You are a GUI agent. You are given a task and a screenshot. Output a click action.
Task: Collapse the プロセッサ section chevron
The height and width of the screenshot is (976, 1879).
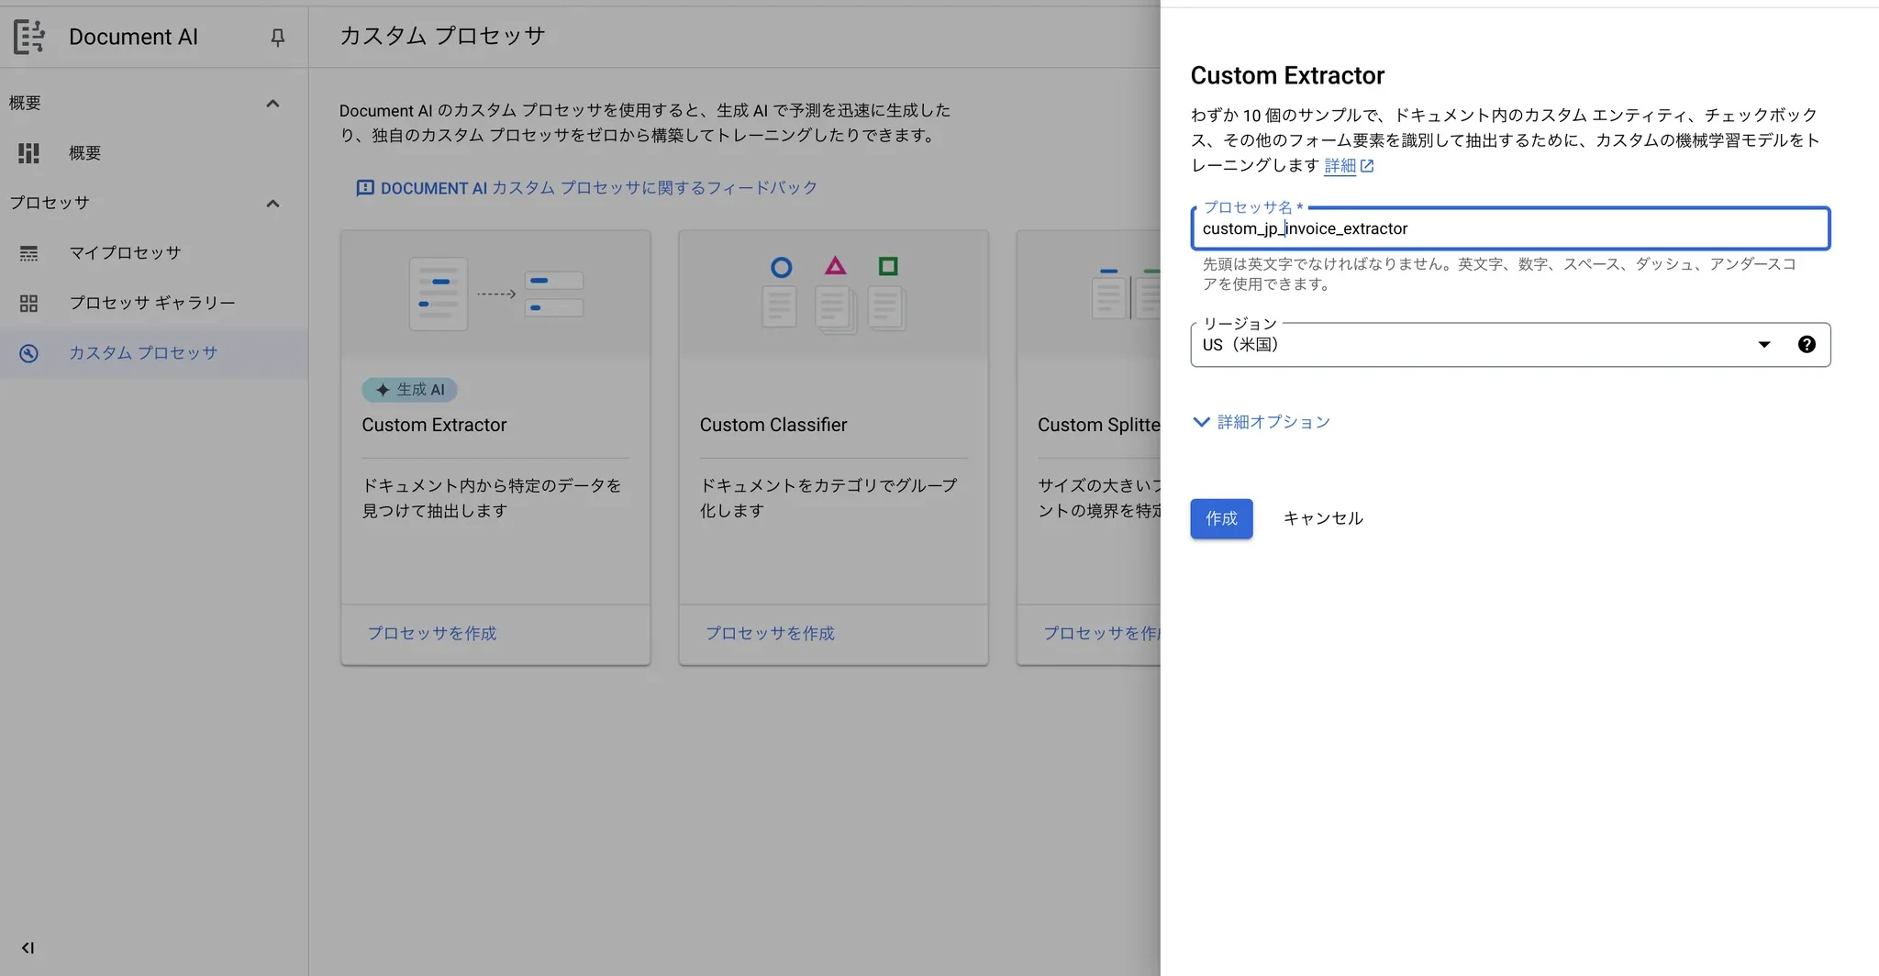pos(272,203)
